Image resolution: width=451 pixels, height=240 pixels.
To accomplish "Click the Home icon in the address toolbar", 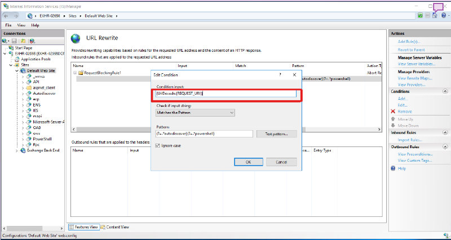I will 435,16.
